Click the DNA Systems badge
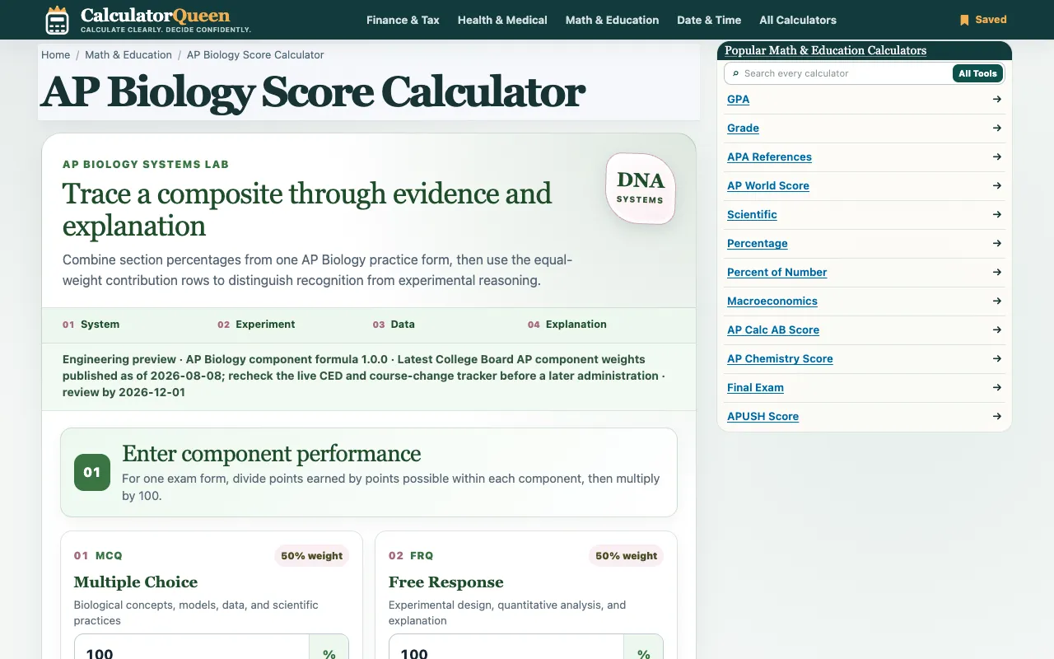Image resolution: width=1054 pixels, height=659 pixels. point(641,188)
